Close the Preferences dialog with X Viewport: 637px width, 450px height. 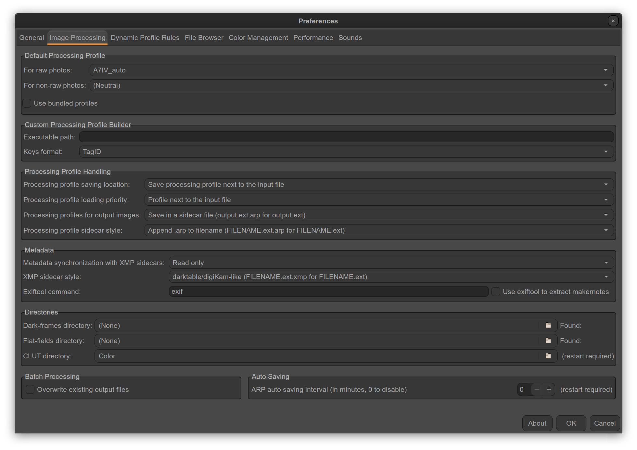(613, 21)
